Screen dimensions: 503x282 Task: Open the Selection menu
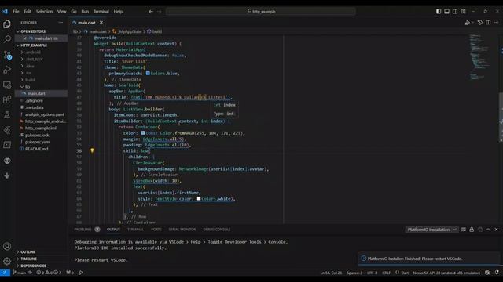[44, 11]
